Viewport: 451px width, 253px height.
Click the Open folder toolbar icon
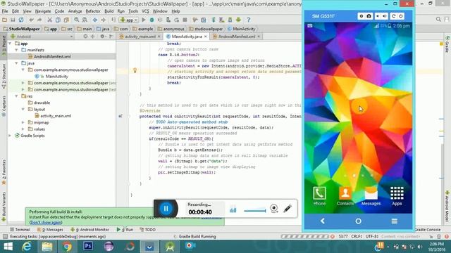pyautogui.click(x=4, y=20)
